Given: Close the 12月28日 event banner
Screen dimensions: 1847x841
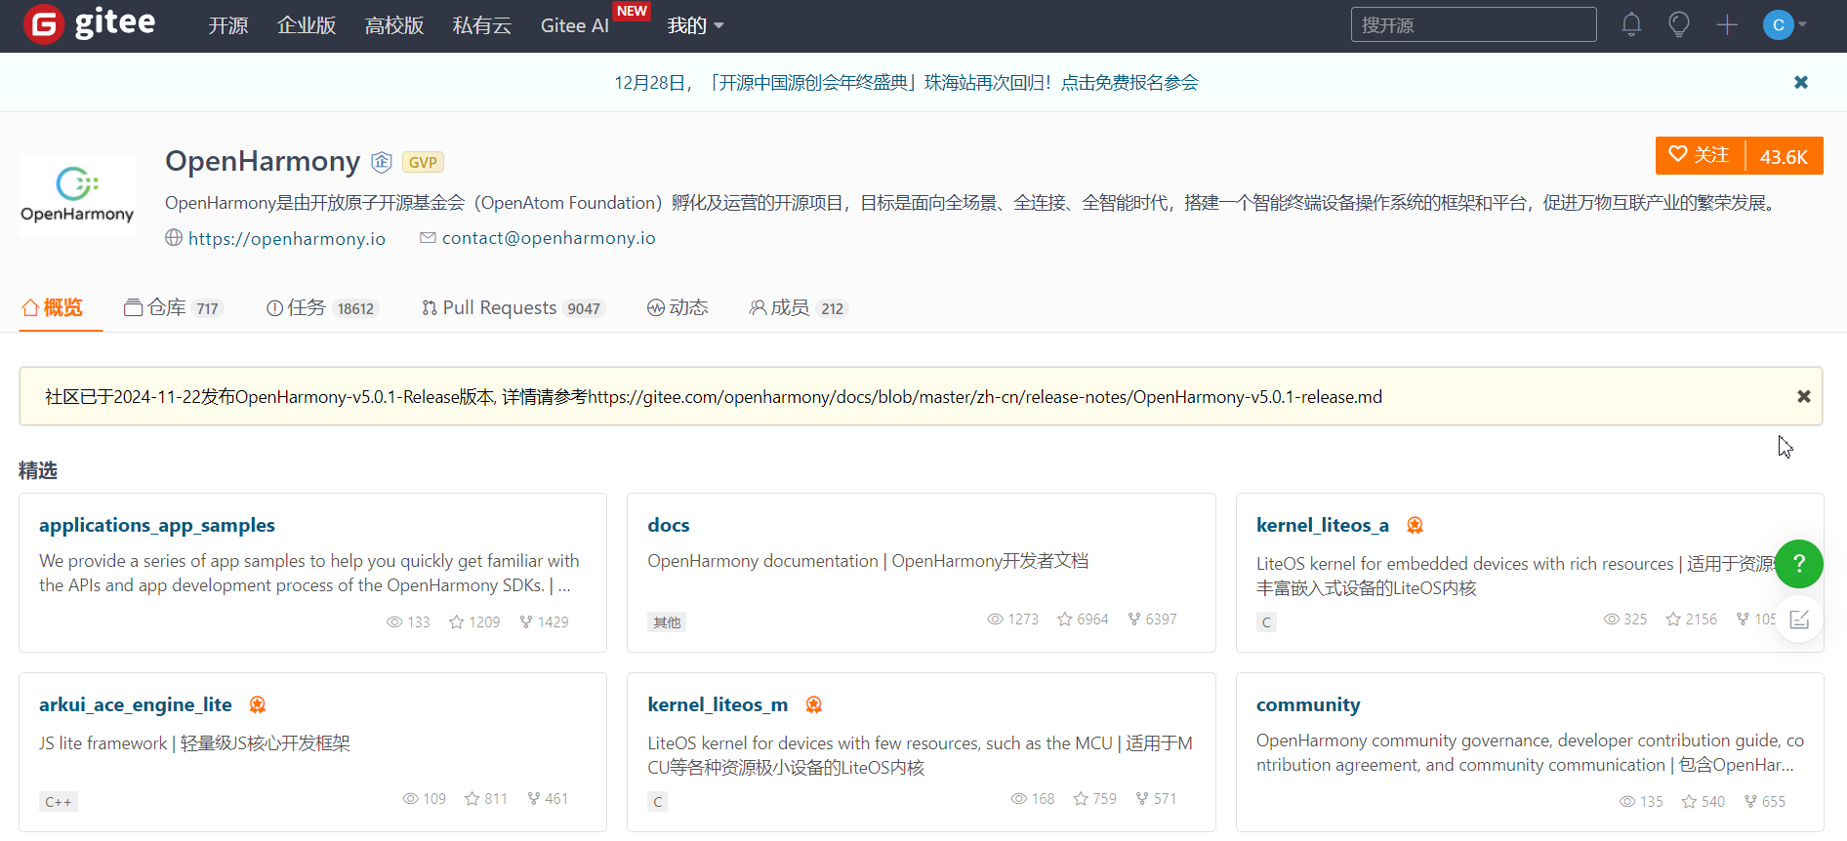Looking at the screenshot, I should tap(1801, 82).
